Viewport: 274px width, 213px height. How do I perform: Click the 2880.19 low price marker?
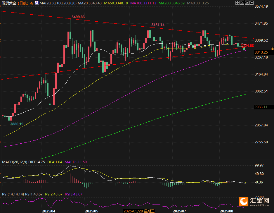click(x=17, y=124)
